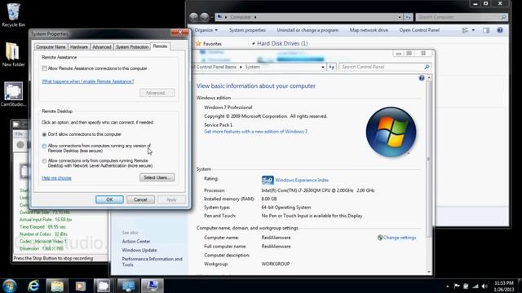Select Don't allow connections to this computer
Screen dimensions: 522x293
click(x=44, y=134)
